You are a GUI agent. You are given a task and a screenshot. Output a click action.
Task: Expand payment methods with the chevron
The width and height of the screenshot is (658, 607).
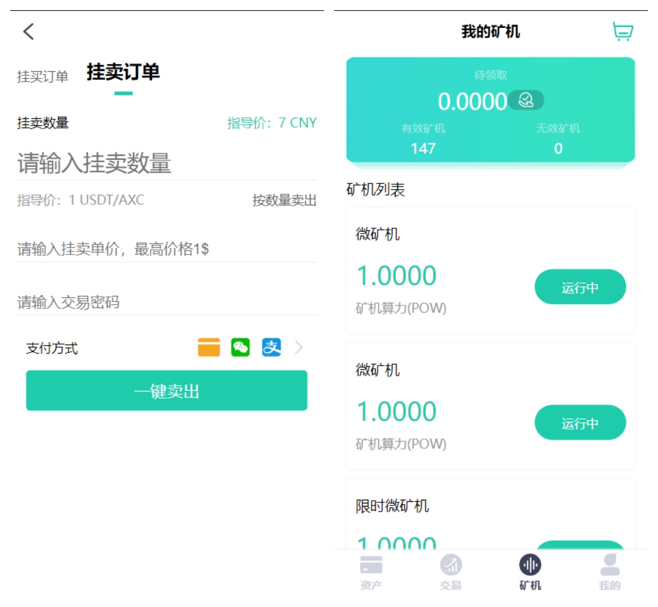(x=299, y=348)
